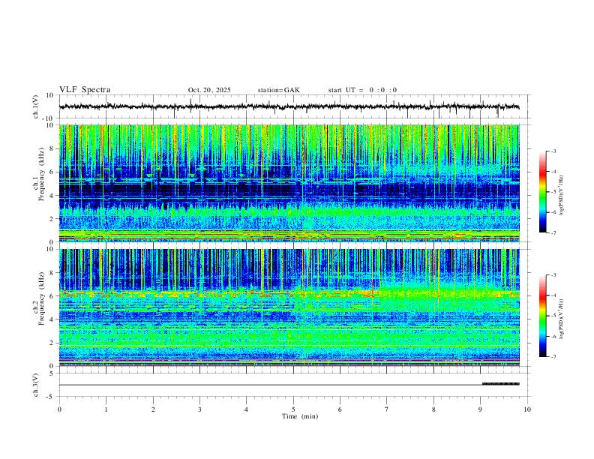Click time axis tick label "9"

tap(480, 409)
